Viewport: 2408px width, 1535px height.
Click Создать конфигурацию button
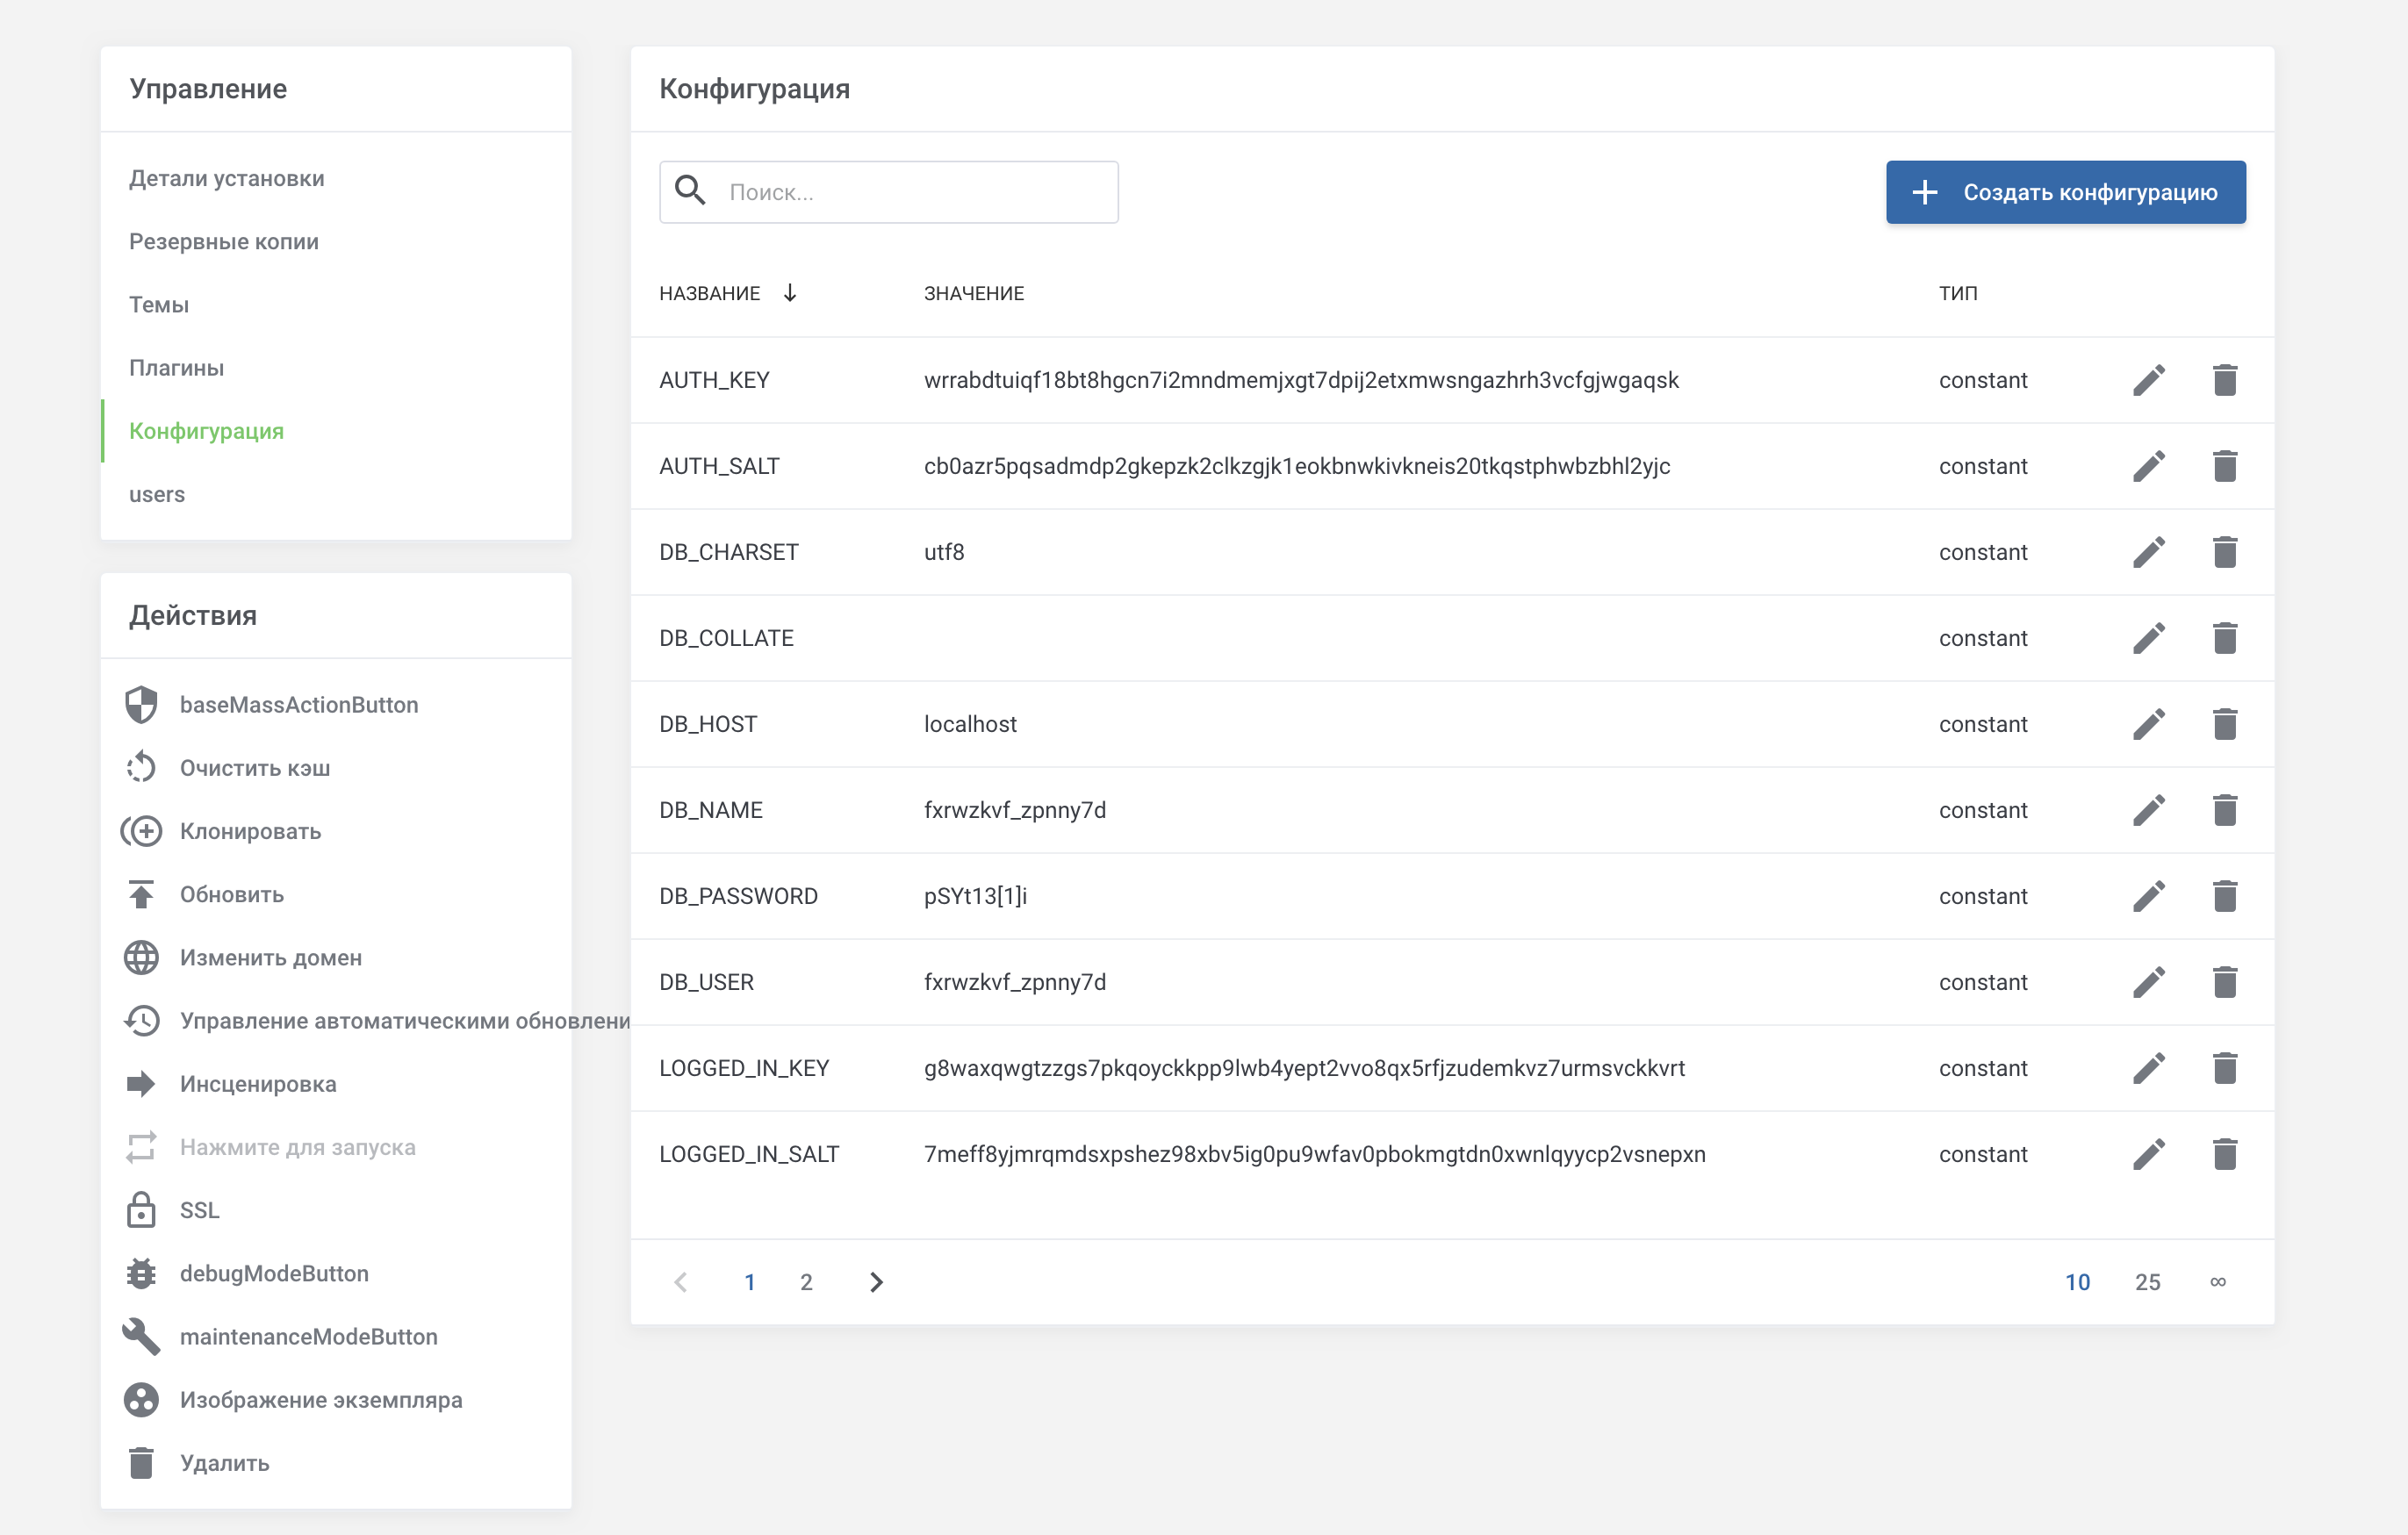pos(2066,192)
